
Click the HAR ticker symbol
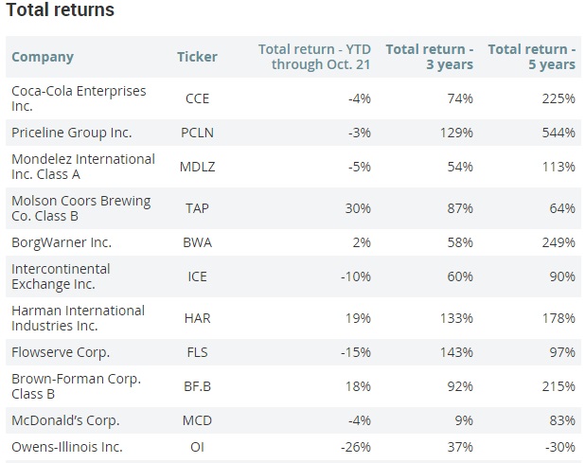click(197, 318)
